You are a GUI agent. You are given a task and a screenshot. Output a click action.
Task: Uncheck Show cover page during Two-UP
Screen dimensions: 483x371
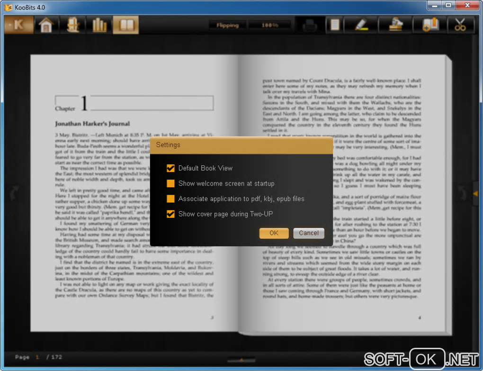point(170,214)
